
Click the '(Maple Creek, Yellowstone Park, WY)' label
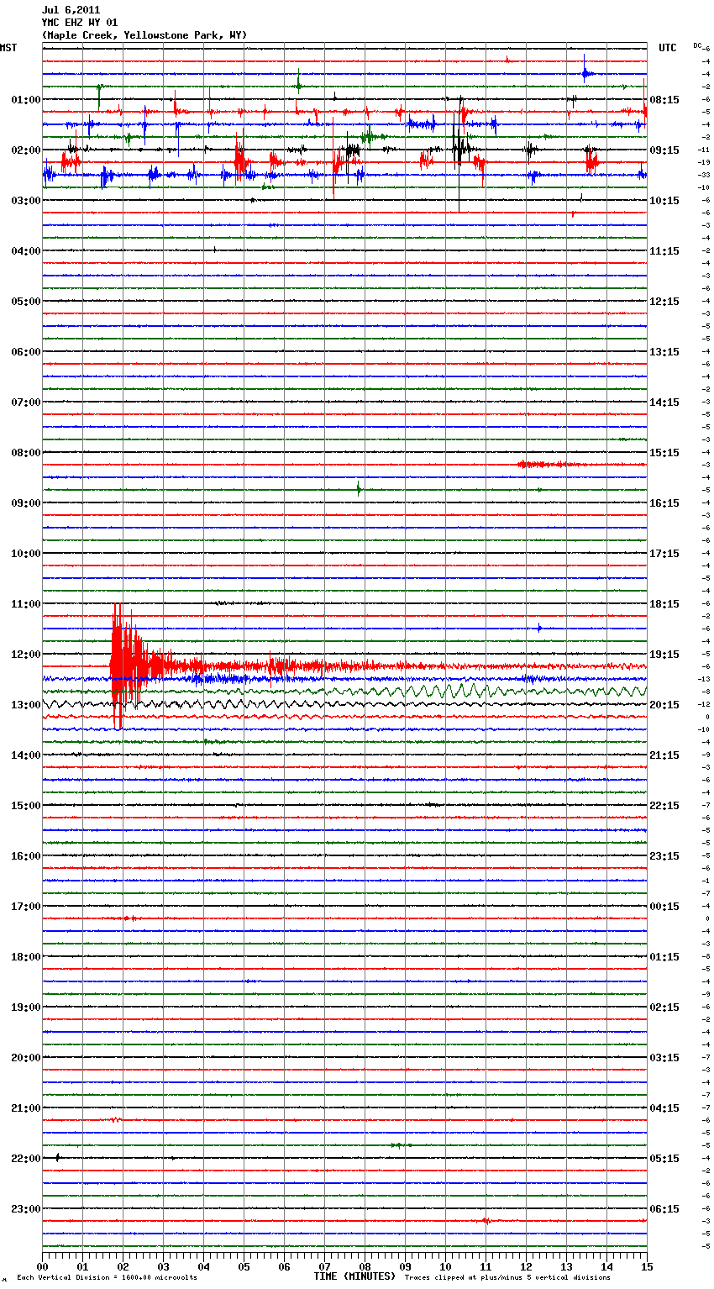pos(144,35)
